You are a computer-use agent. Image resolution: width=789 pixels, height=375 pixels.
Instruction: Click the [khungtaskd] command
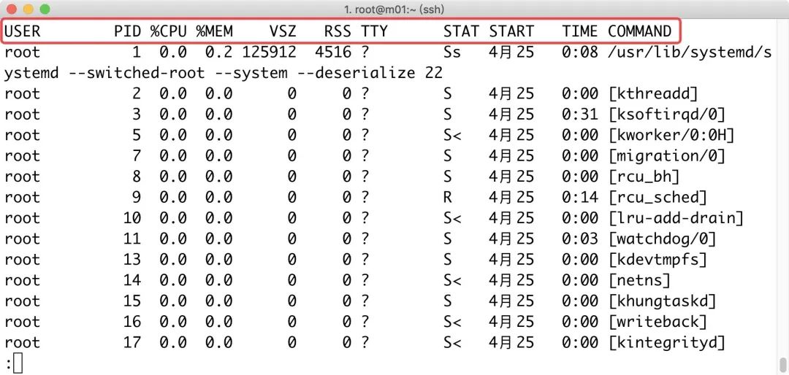662,301
